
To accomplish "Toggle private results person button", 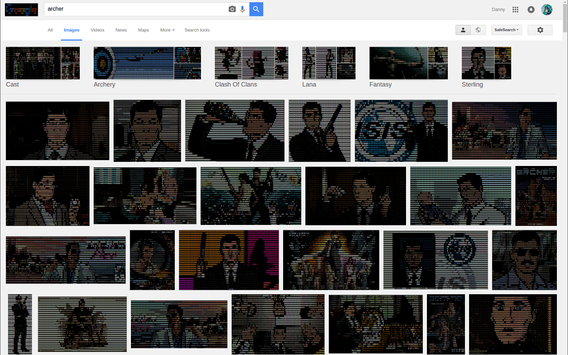I will point(463,30).
